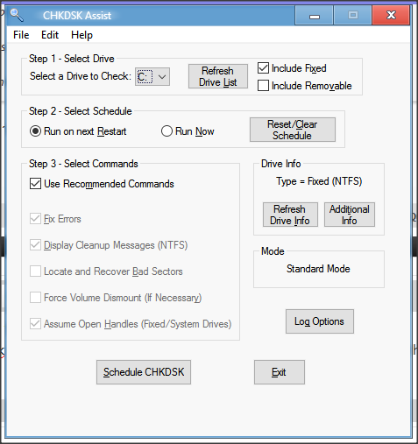Close the CHKDSK Assist window
The width and height of the screenshot is (418, 444).
[x=391, y=16]
